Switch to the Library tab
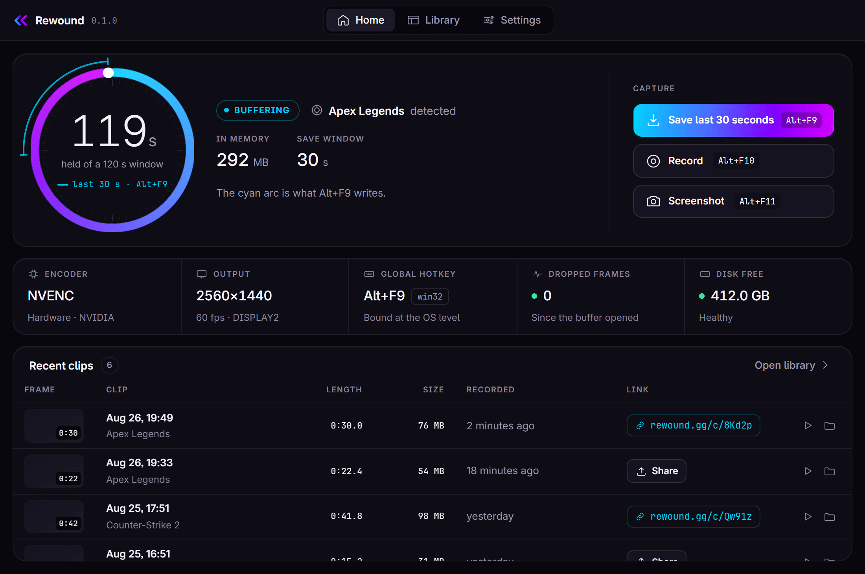Viewport: 865px width, 574px height. (x=434, y=20)
